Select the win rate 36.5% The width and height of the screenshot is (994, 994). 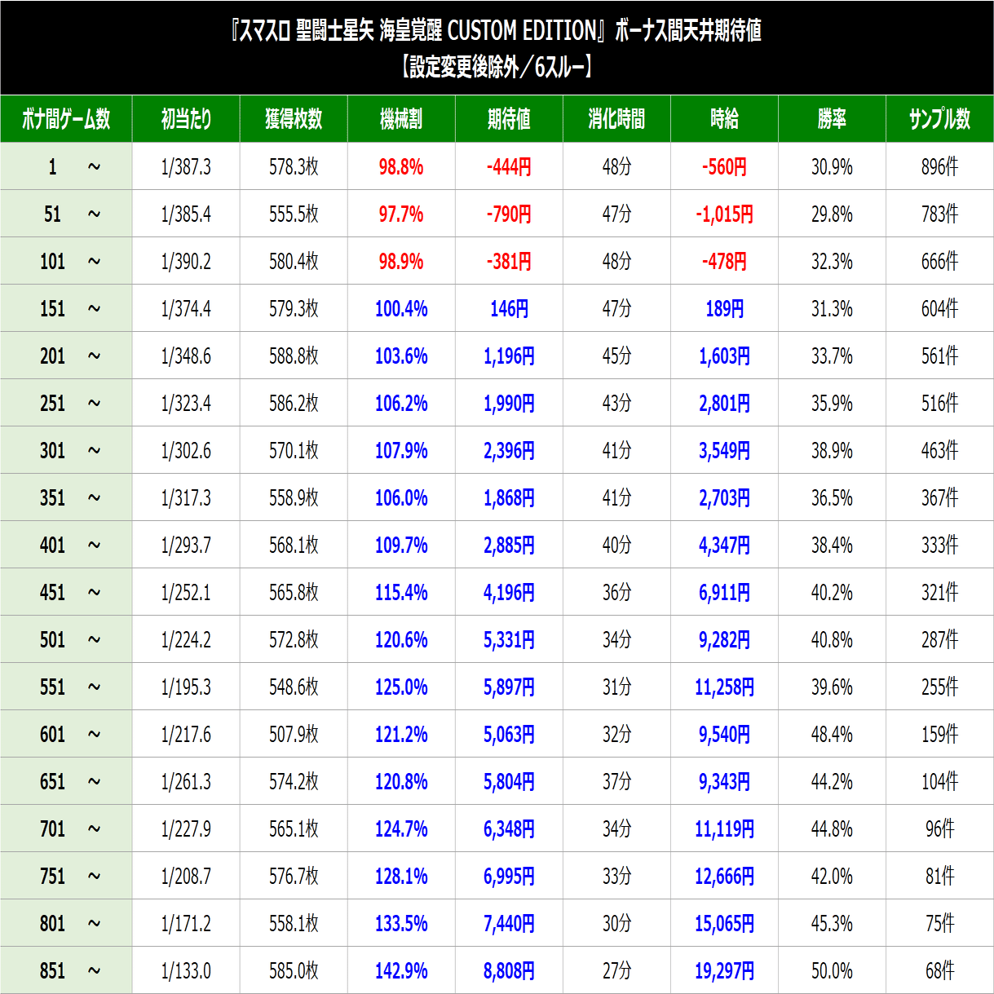(x=832, y=498)
